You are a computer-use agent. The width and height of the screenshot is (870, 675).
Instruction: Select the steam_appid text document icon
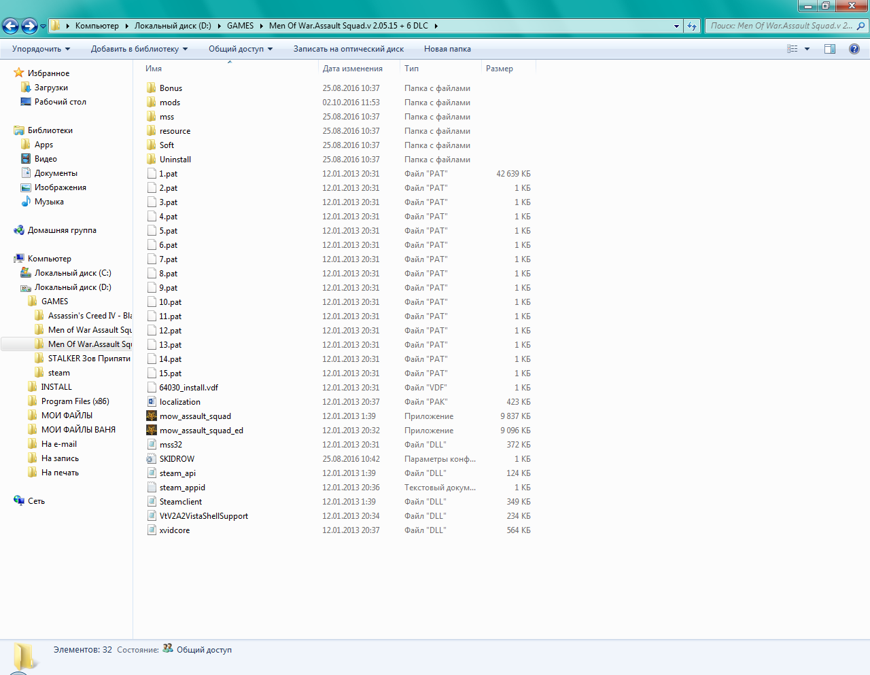click(152, 488)
